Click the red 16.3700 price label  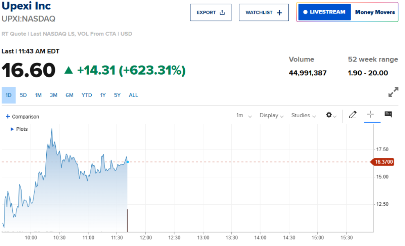tap(384, 162)
